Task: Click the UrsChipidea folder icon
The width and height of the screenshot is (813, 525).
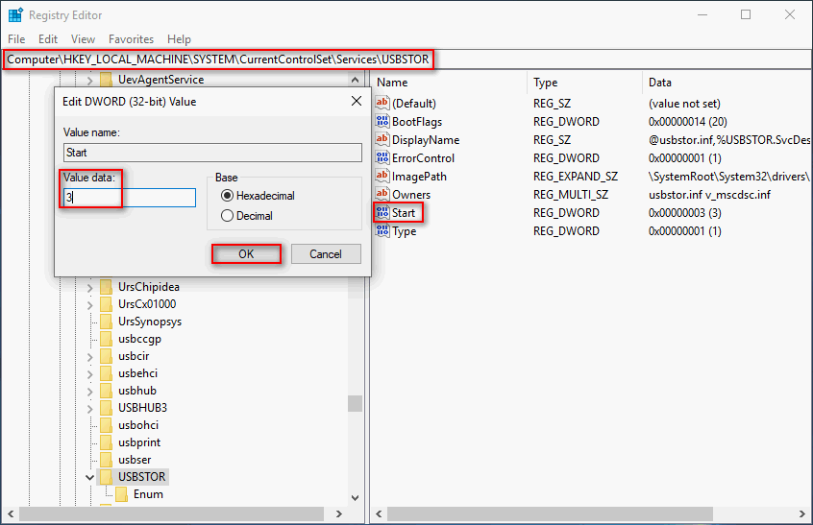Action: [x=106, y=286]
